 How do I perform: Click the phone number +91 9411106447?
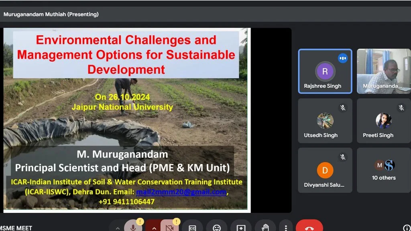coord(126,202)
